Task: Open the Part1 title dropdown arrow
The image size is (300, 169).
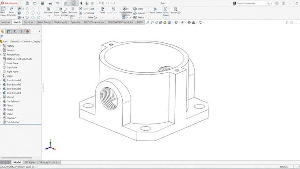Action: tap(168, 3)
